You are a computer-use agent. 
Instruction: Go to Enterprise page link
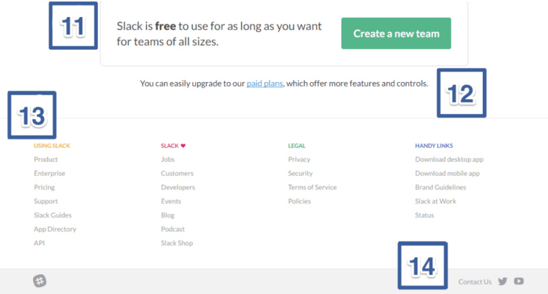(x=49, y=174)
